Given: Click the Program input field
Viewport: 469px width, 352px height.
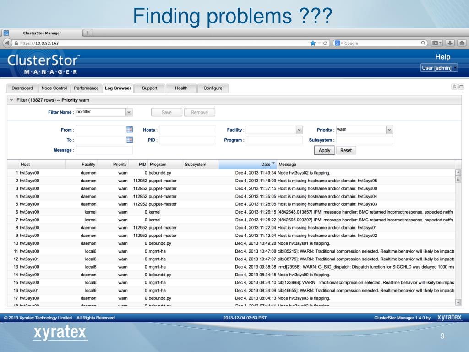Looking at the screenshot, I should click(274, 140).
